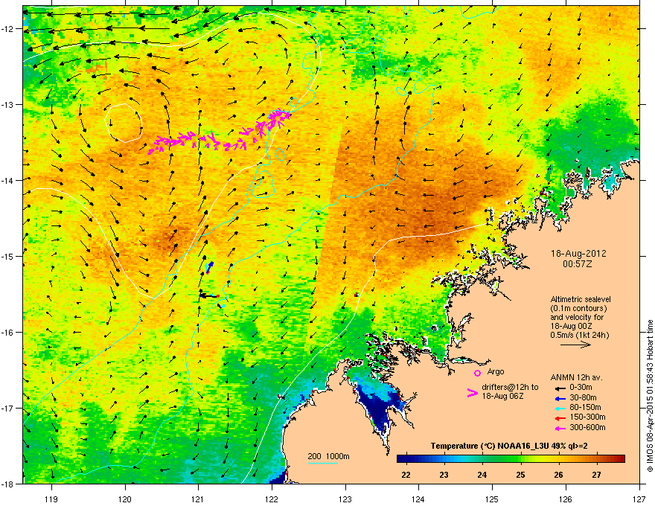
Task: Click the "18-Aug-2012" date label
Action: point(578,254)
